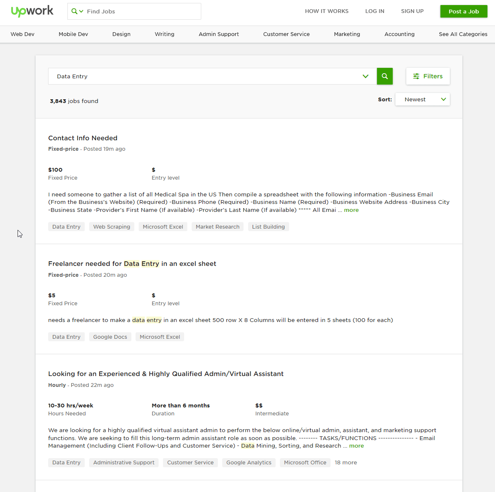Click the "$100" fixed price value
Viewport: 495px width, 492px height.
click(55, 170)
